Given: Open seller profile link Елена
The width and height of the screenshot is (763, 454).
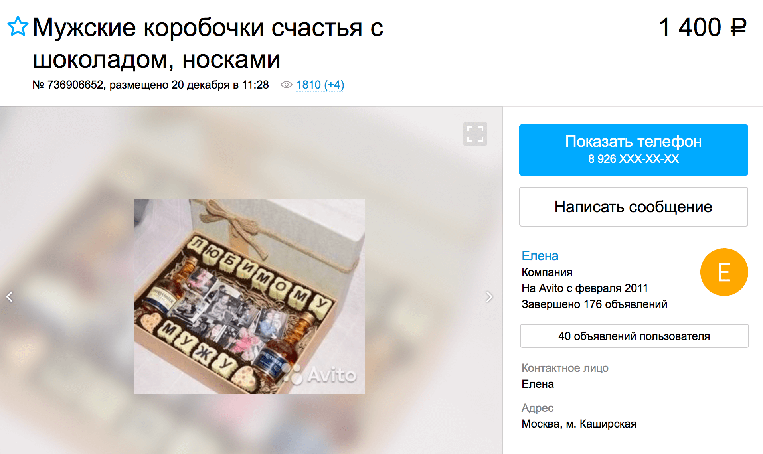Looking at the screenshot, I should coord(540,256).
